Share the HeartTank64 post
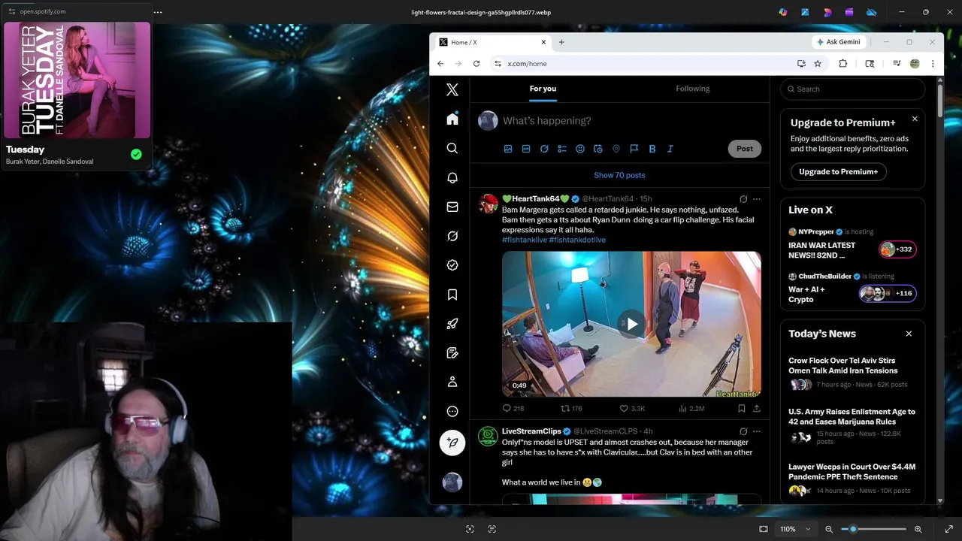Screen dimensions: 962x541 click(x=757, y=409)
